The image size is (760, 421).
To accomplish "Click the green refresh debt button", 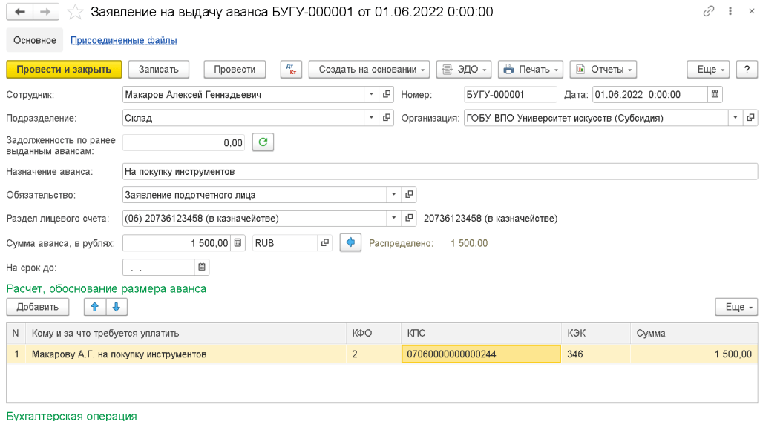I will click(x=263, y=142).
